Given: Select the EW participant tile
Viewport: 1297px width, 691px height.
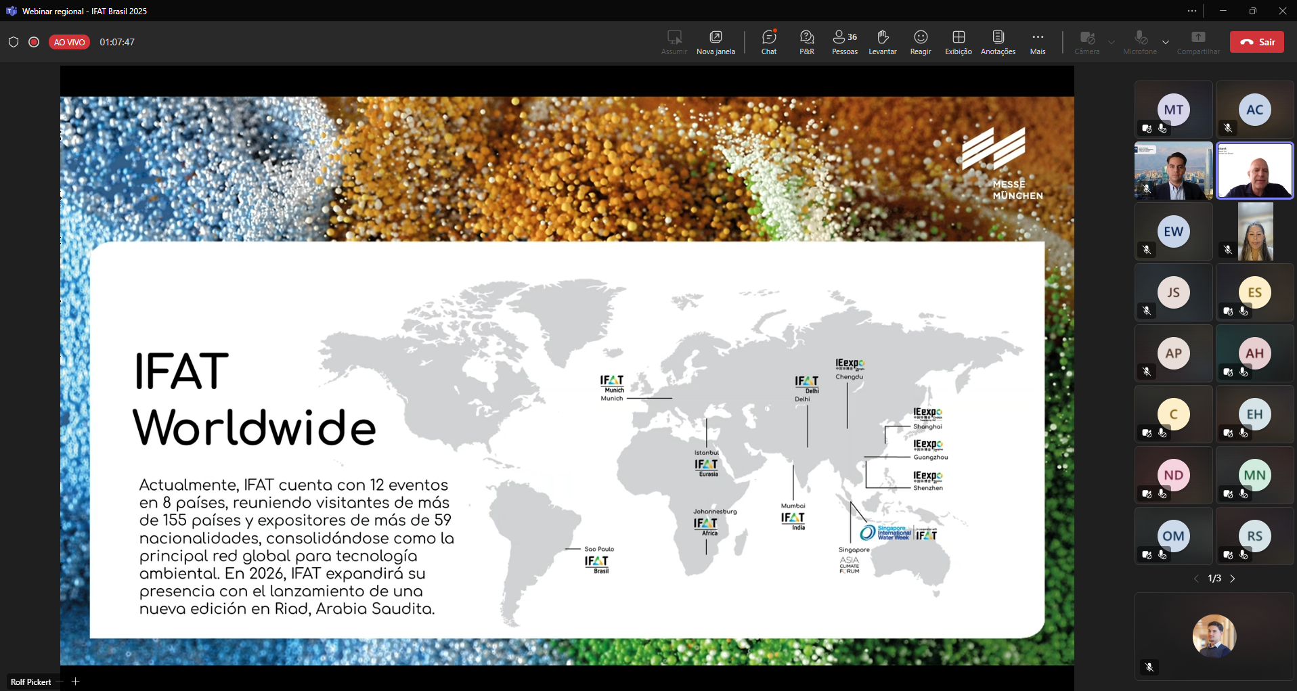Looking at the screenshot, I should click(x=1174, y=231).
